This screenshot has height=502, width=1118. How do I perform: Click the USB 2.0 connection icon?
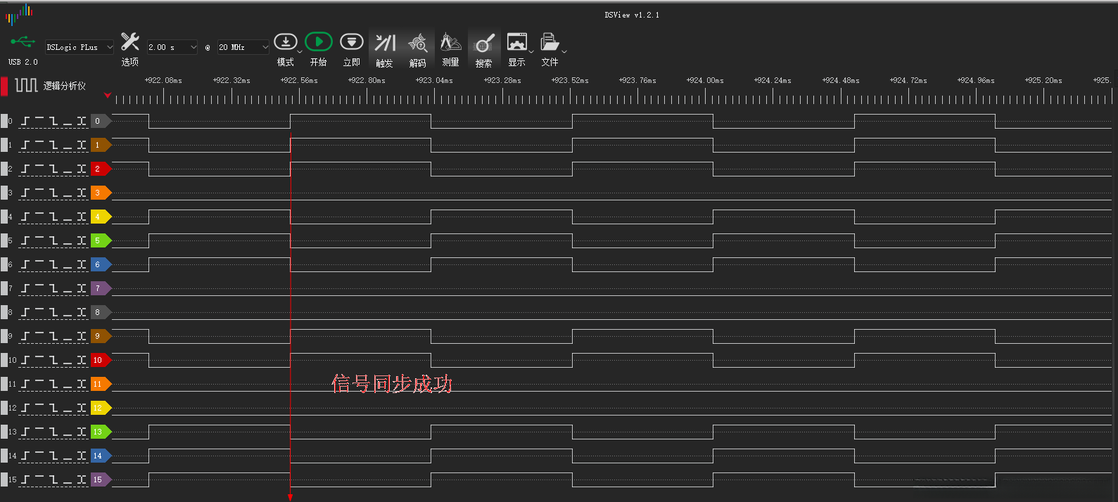23,42
